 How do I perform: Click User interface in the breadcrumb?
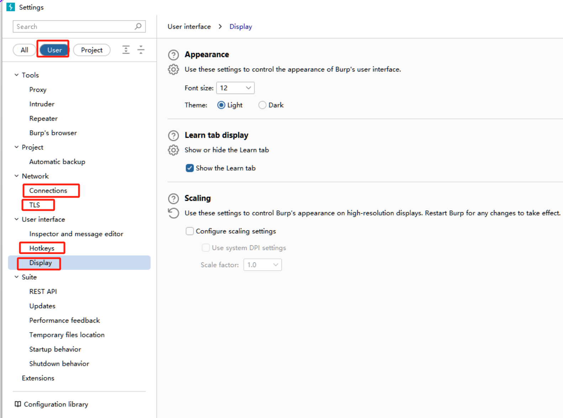tap(189, 27)
